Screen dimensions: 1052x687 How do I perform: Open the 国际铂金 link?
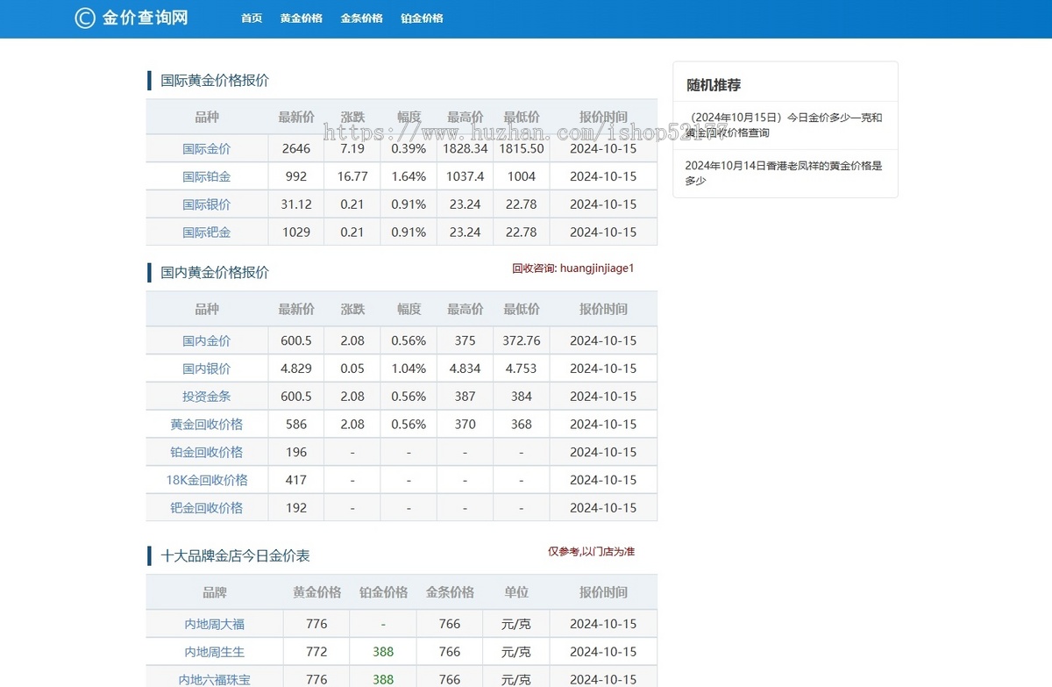tap(207, 176)
